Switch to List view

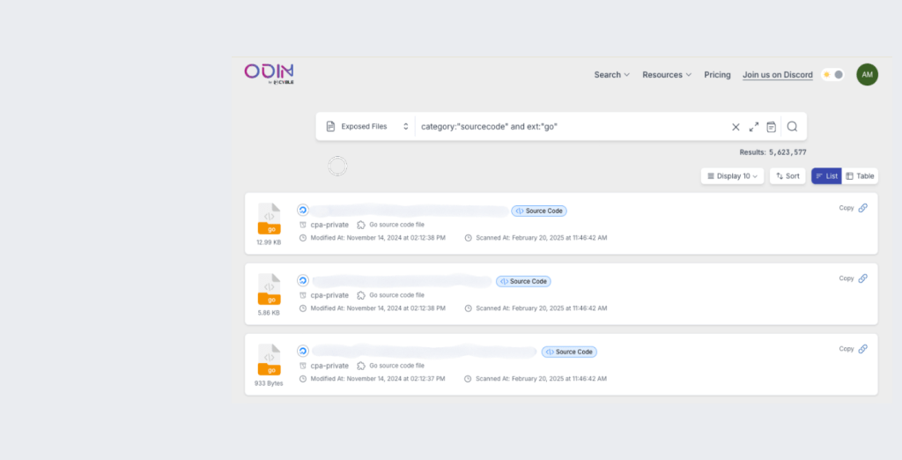(826, 176)
